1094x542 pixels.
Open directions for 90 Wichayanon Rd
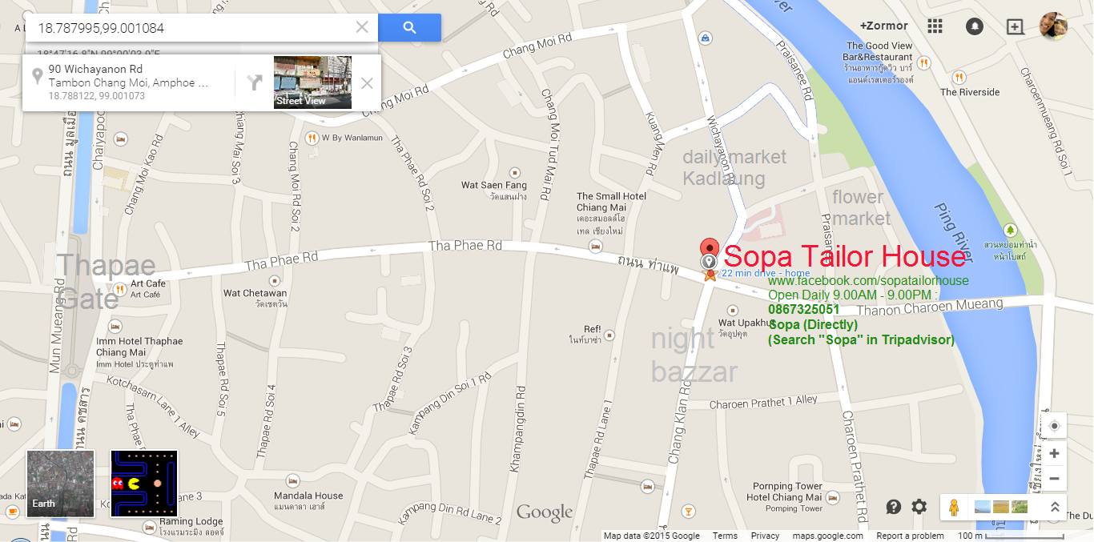(255, 82)
